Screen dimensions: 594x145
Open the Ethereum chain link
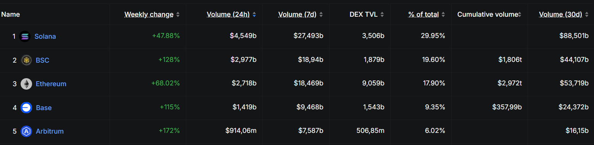click(x=51, y=84)
